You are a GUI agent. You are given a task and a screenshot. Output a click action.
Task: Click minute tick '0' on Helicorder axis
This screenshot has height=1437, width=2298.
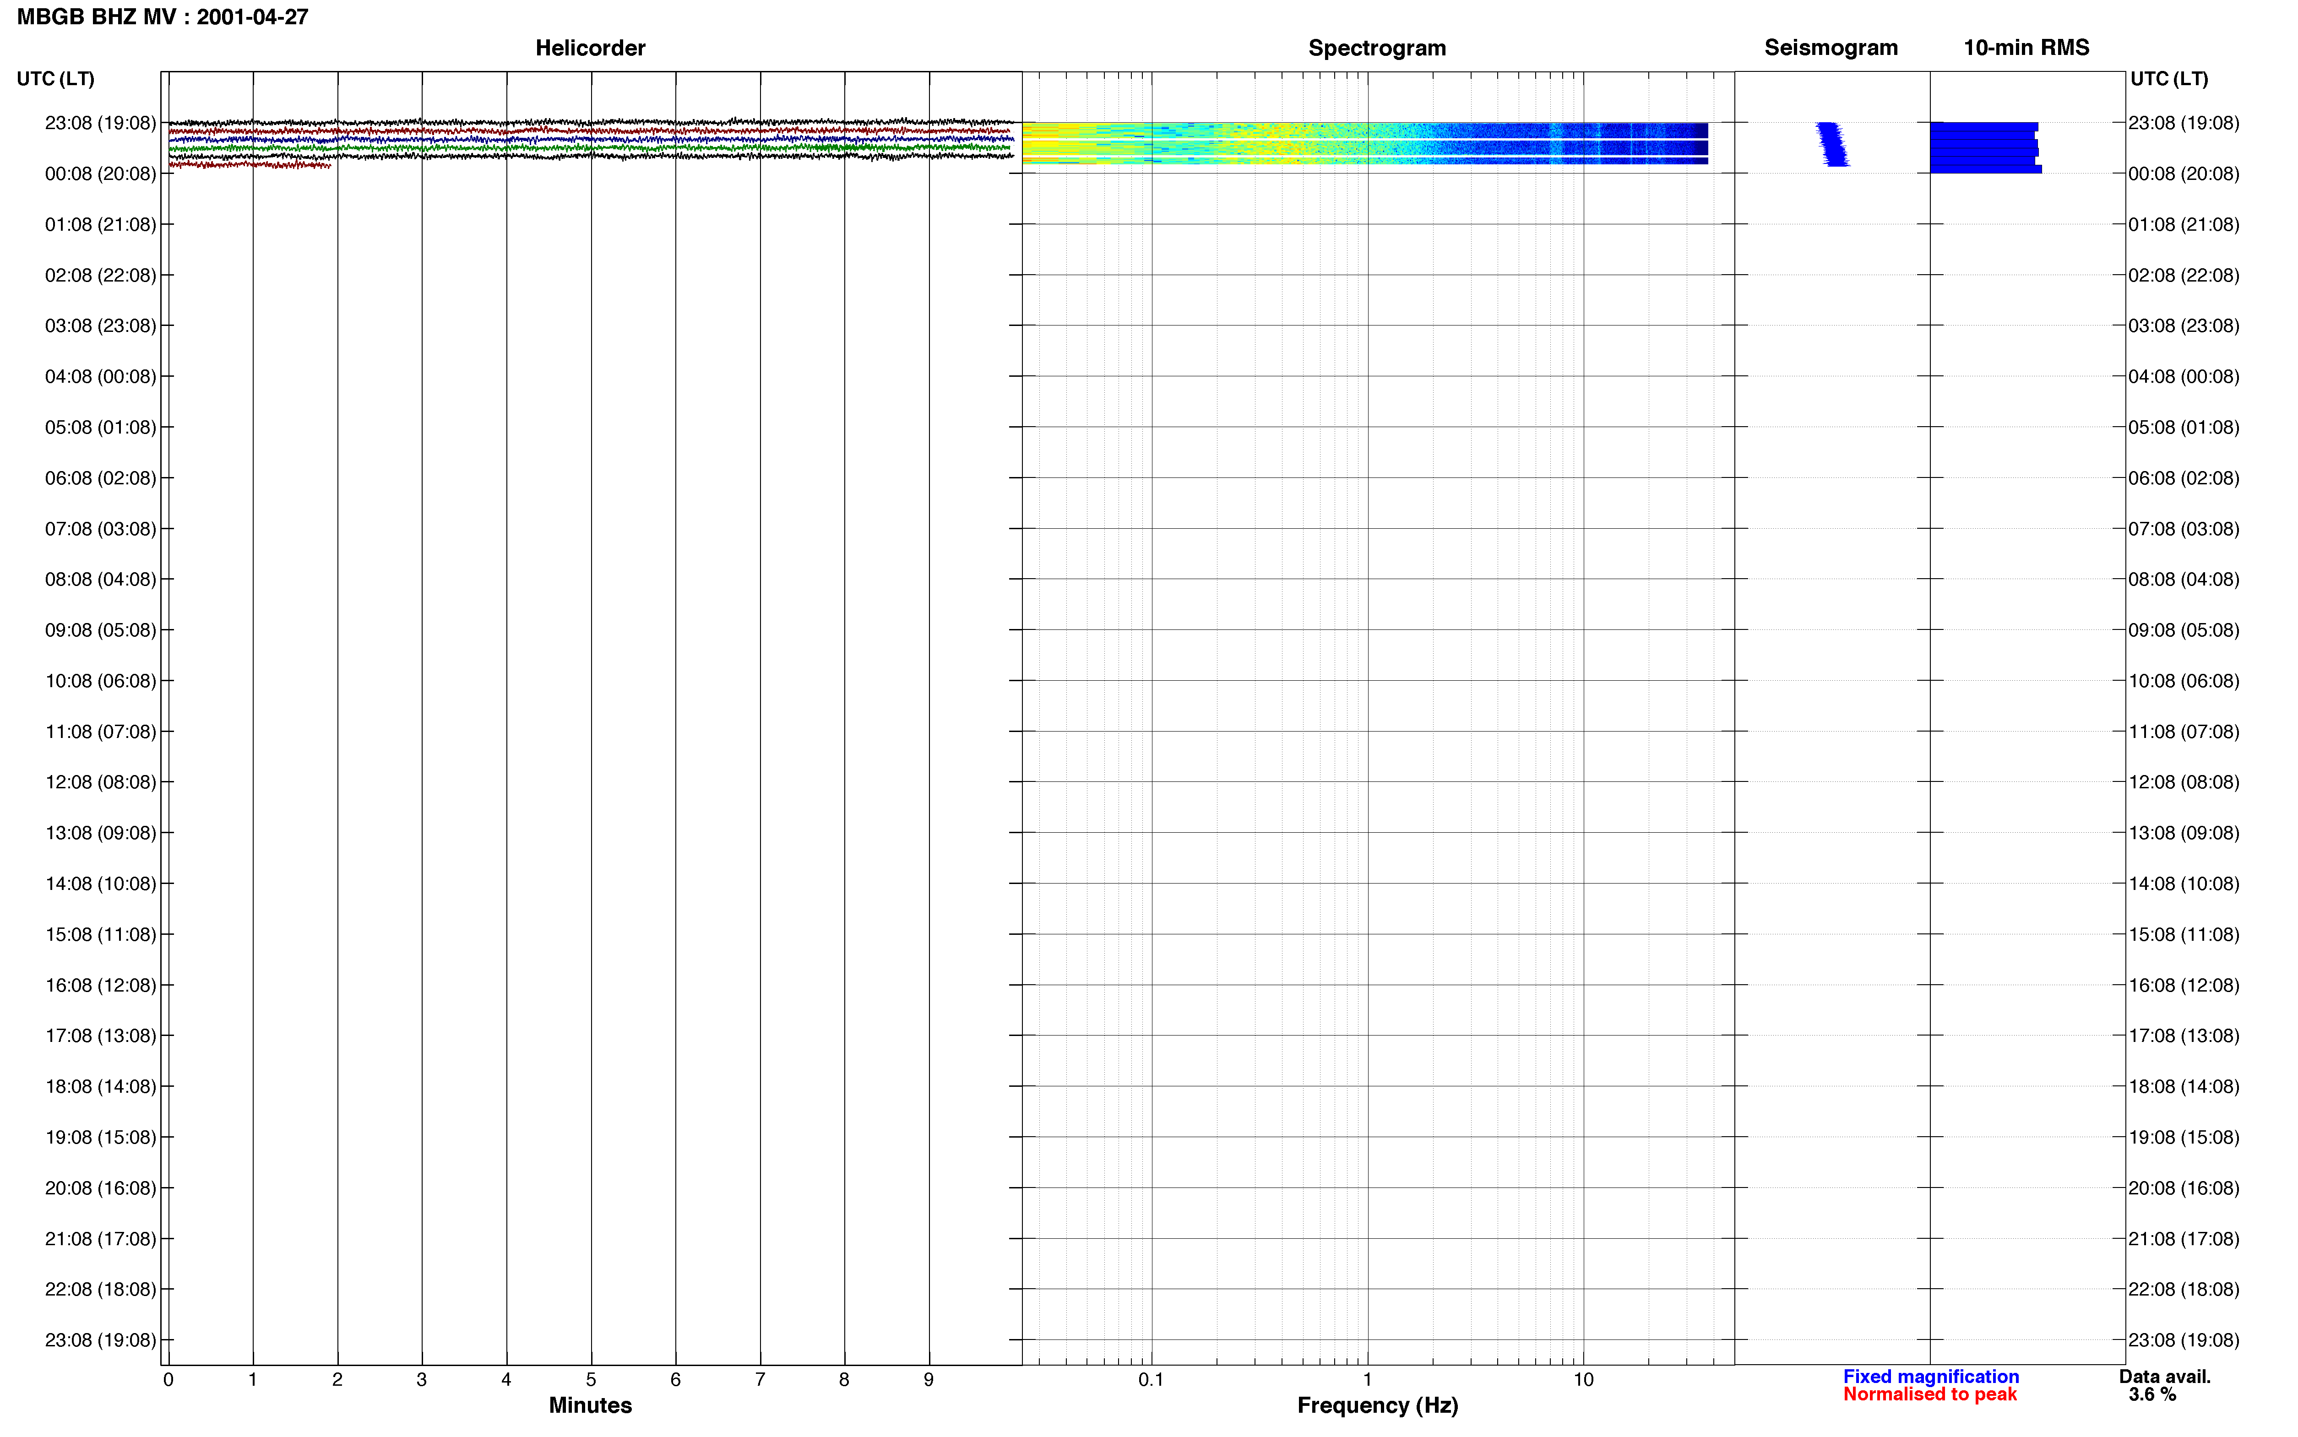(x=168, y=1380)
